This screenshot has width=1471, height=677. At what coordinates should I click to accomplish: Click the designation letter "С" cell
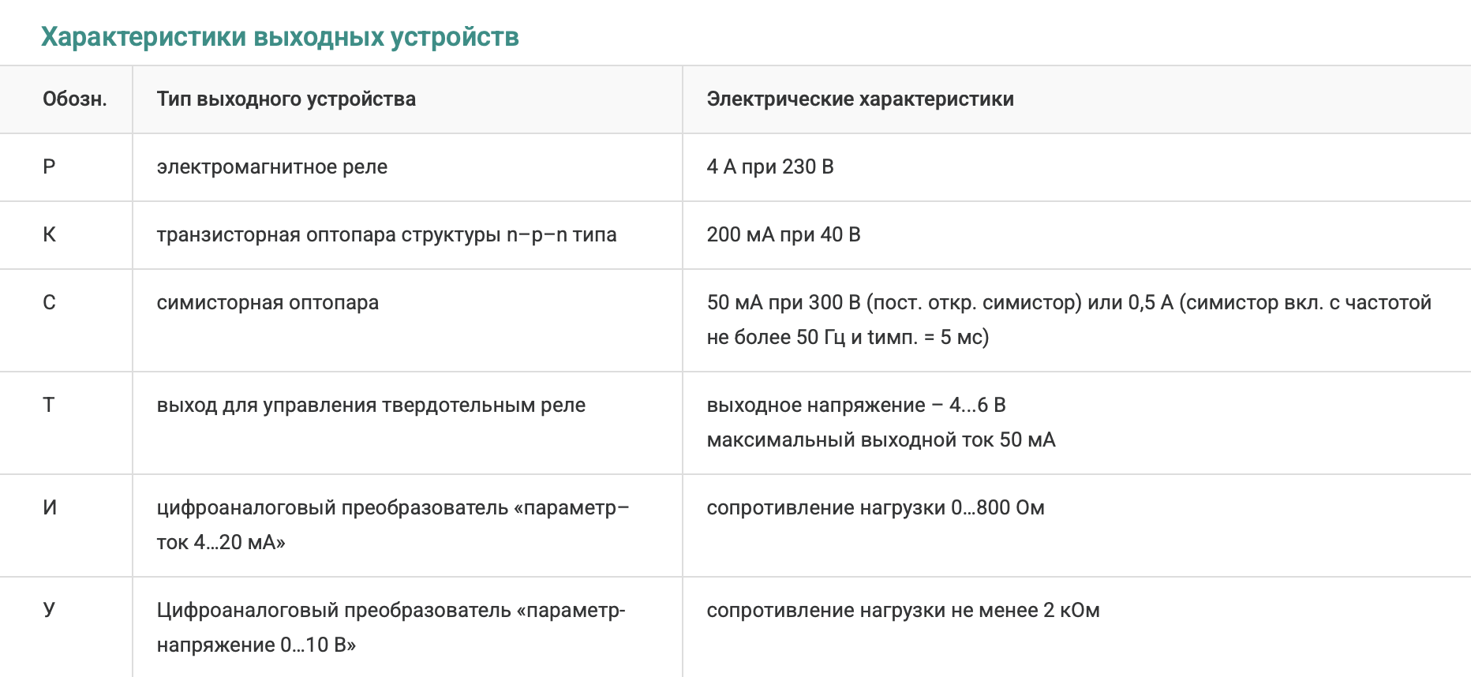[49, 303]
